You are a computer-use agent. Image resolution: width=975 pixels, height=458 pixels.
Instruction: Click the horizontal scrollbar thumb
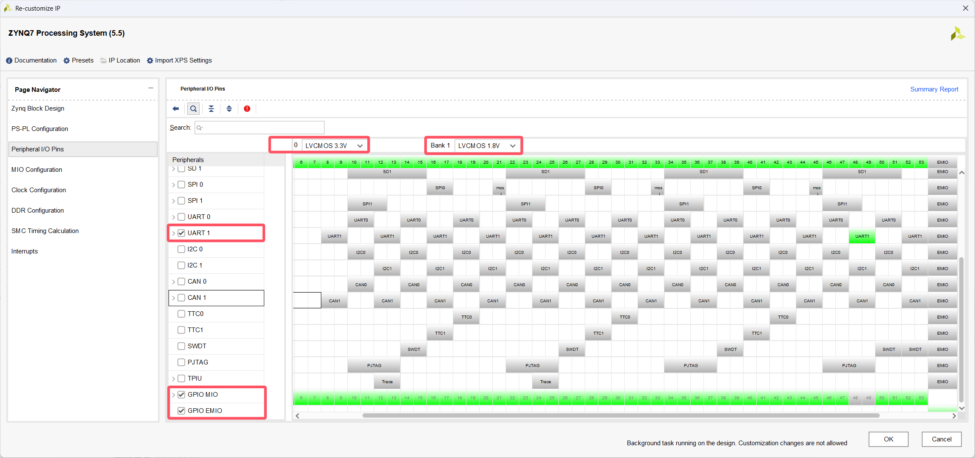(621, 416)
